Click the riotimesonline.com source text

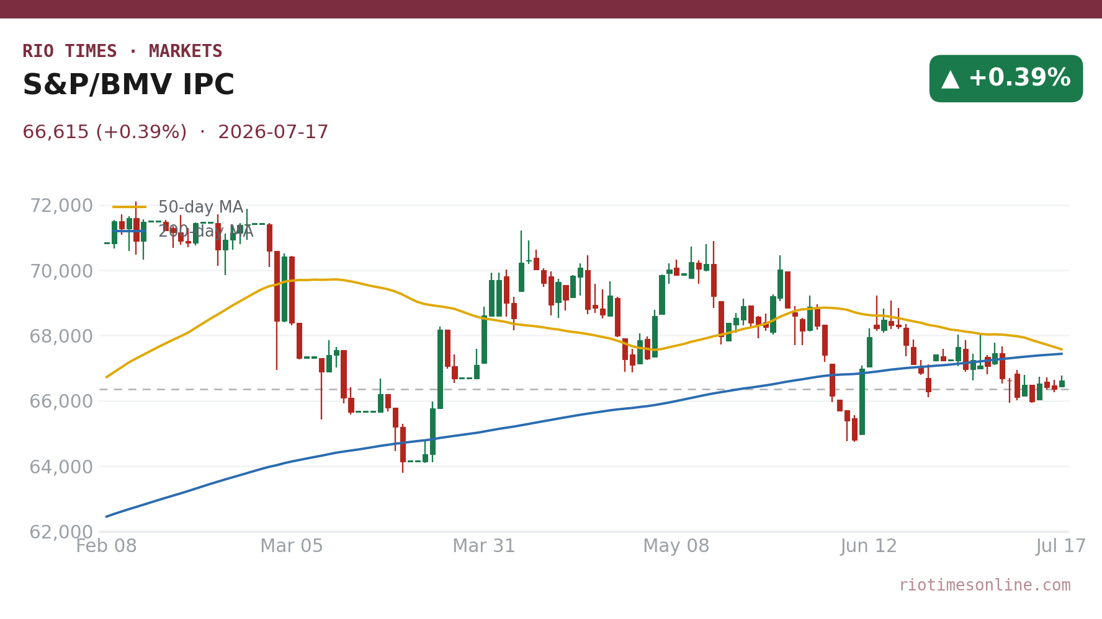point(985,586)
